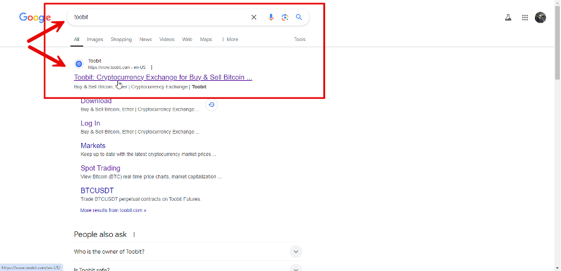The image size is (561, 271).
Task: Click the Toobit site favicon
Action: click(79, 64)
